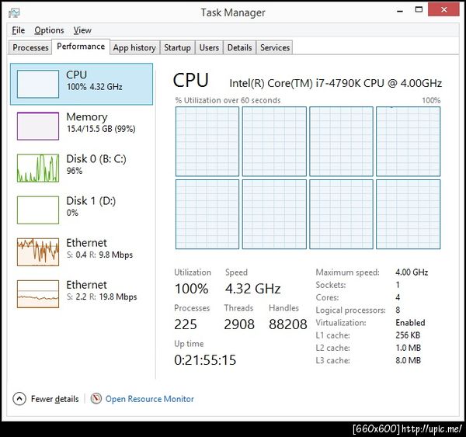Viewport: 466px width, 437px height.
Task: Click the top-right logical processor graph
Action: (408, 141)
